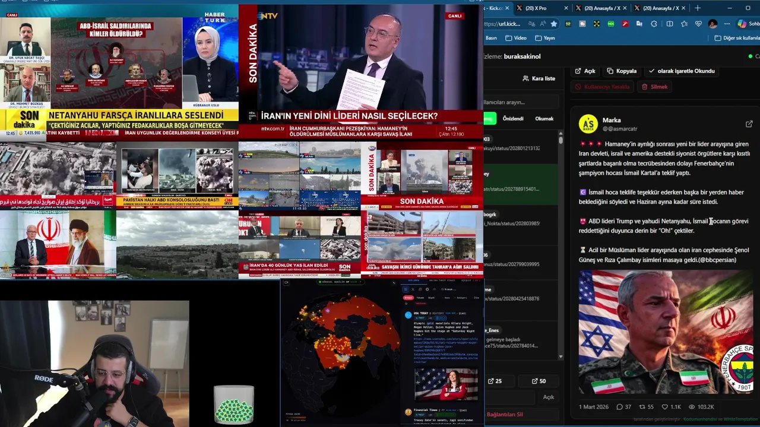The width and height of the screenshot is (760, 427).
Task: Click the translate page icon in address bar
Action: [x=531, y=24]
